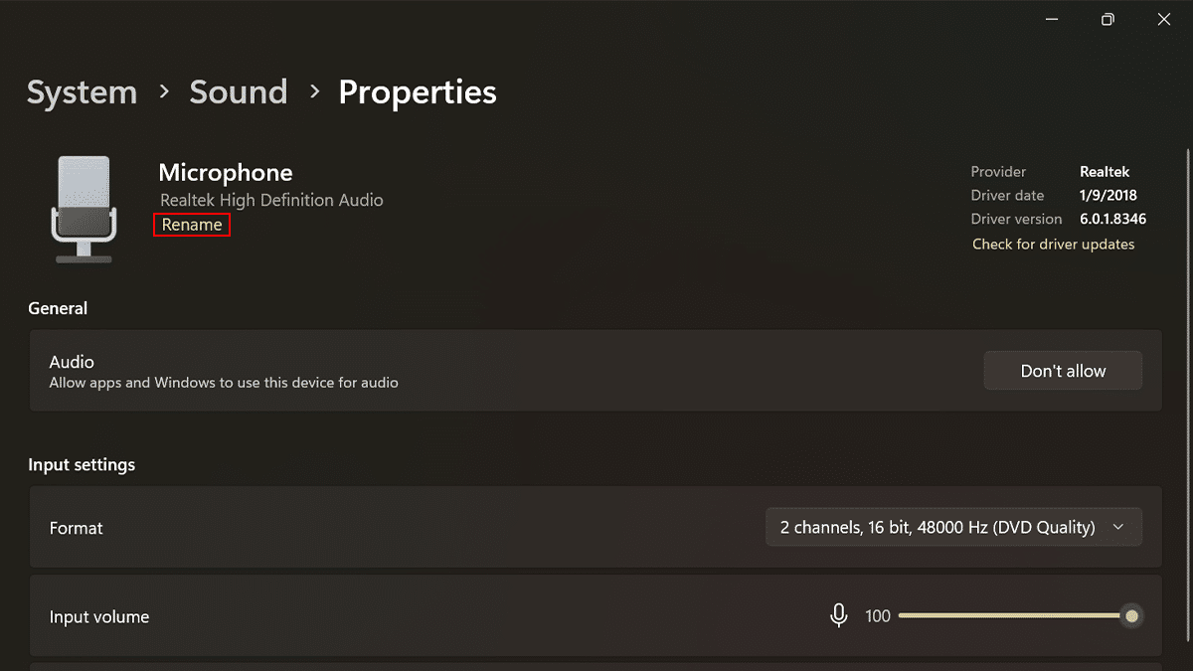1193x671 pixels.
Task: Click the restore window icon
Action: (x=1108, y=20)
